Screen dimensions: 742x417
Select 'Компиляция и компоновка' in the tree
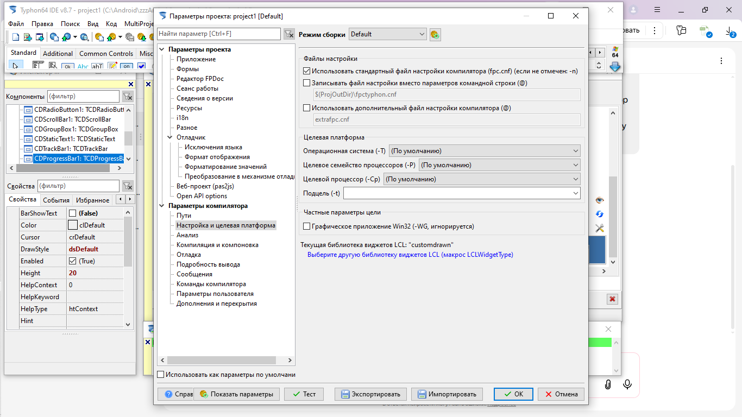(217, 245)
